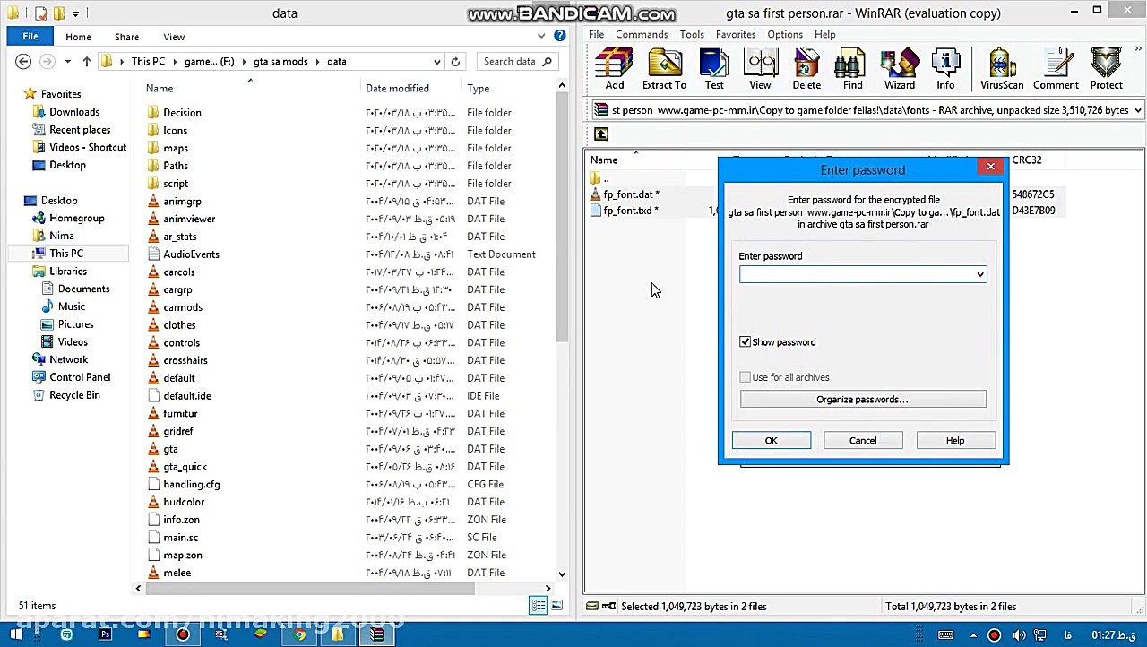Uncheck the Show password checkbox
The image size is (1147, 647).
coord(745,341)
